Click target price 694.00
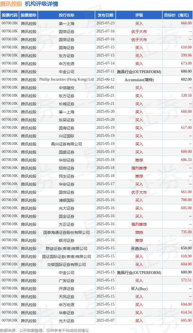 point(186,304)
